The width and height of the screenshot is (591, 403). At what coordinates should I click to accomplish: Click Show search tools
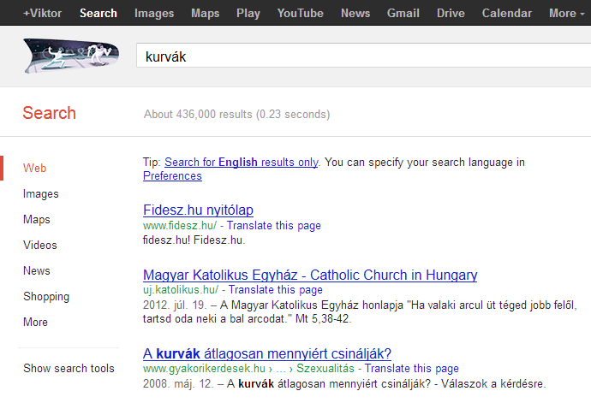69,368
